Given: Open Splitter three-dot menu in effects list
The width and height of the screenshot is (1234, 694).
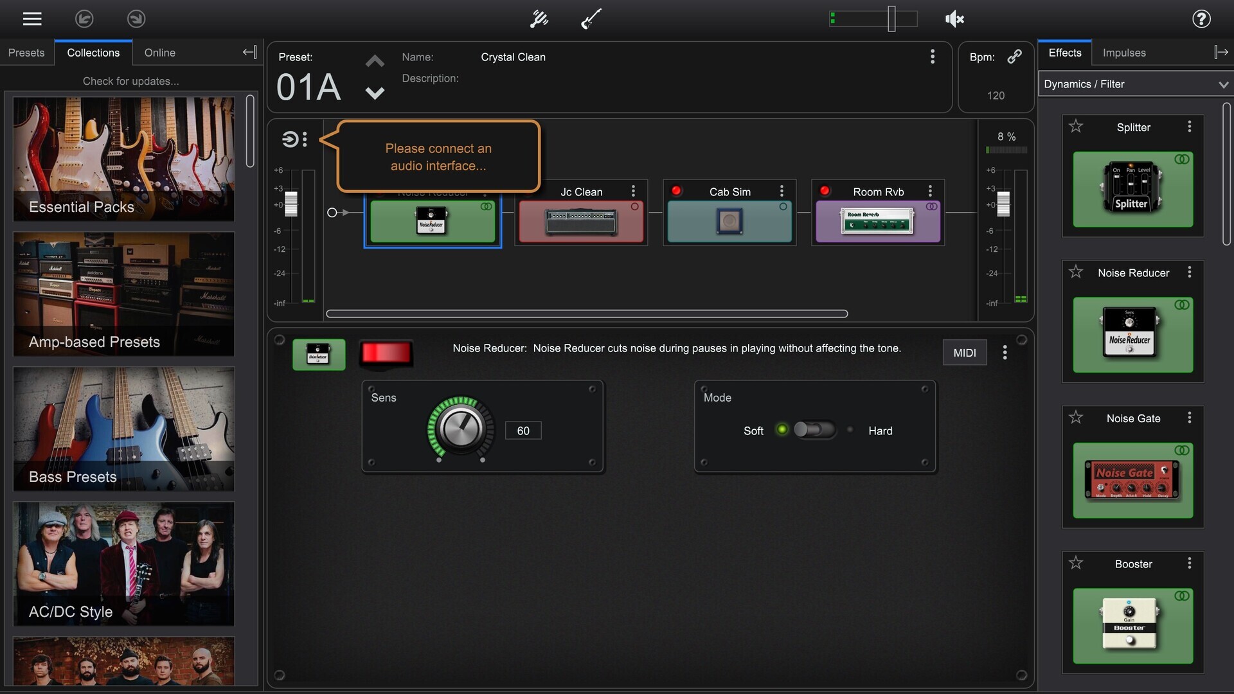Looking at the screenshot, I should 1190,127.
